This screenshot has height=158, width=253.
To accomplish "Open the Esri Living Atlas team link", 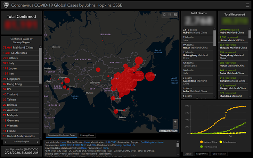I will click(x=152, y=142).
